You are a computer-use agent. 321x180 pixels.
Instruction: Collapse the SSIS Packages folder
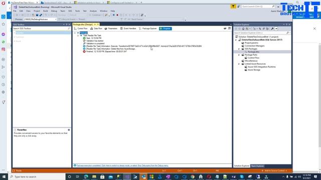click(239, 49)
